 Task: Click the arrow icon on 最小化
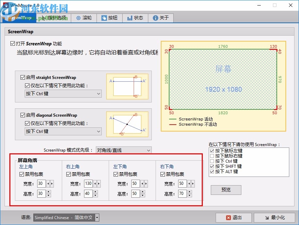pos(267,218)
